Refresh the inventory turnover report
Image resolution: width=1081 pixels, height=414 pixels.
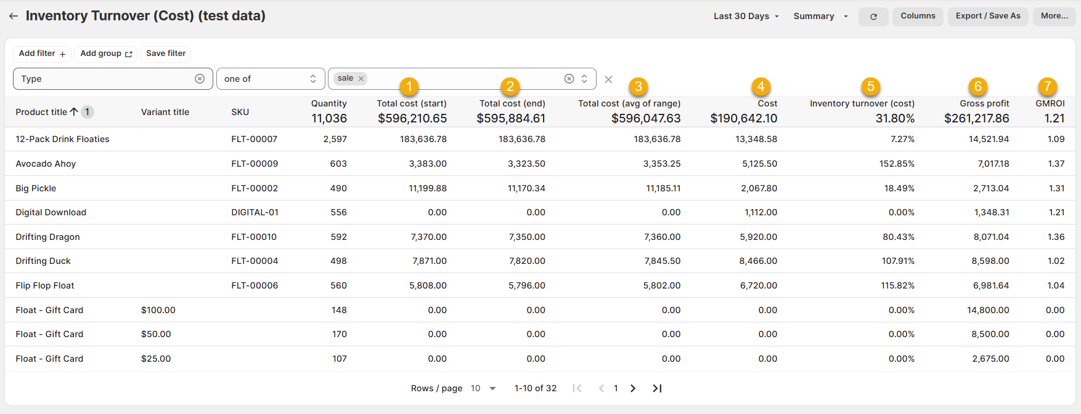[x=873, y=17]
